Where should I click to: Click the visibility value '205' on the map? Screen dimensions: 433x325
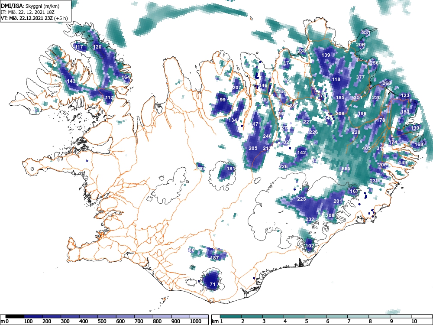click(x=253, y=148)
